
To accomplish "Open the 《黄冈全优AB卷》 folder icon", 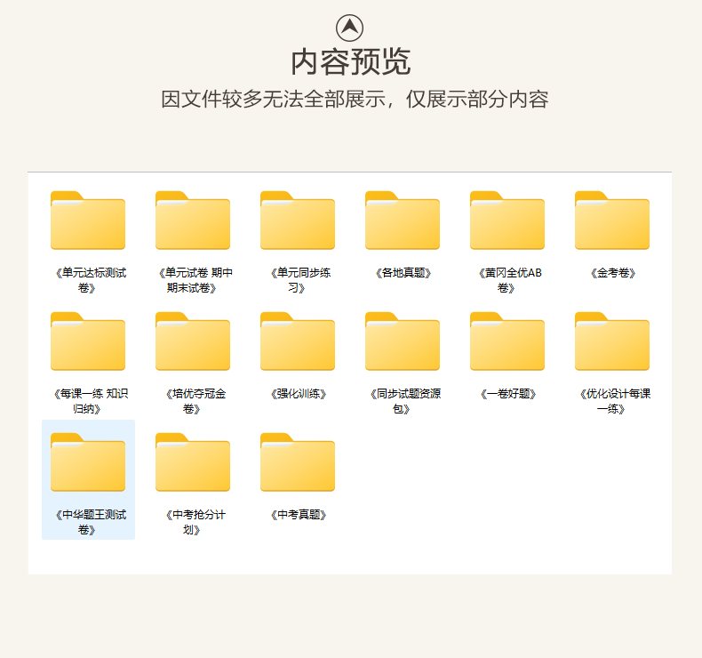I will (x=507, y=221).
